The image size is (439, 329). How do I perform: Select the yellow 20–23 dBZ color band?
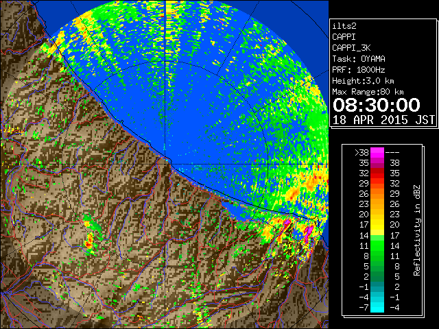coord(377,215)
